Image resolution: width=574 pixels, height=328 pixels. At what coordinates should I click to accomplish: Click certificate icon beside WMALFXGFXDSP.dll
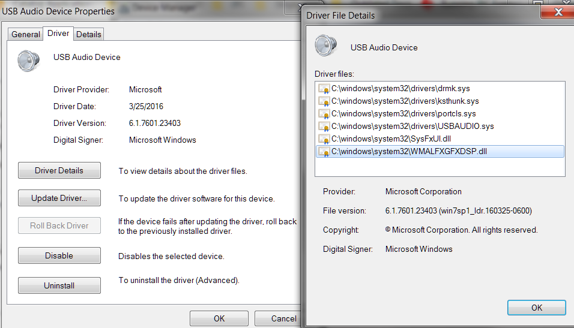[324, 152]
